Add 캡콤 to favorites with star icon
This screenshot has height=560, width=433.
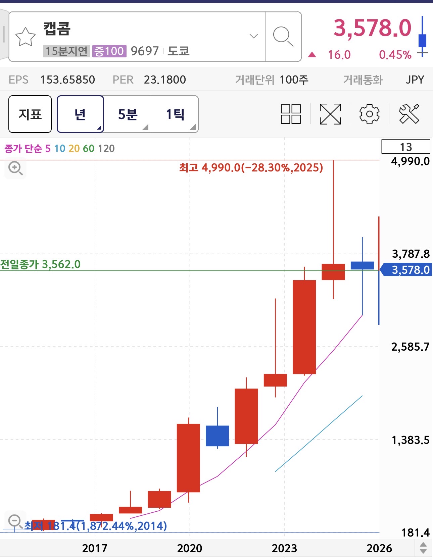click(x=25, y=37)
